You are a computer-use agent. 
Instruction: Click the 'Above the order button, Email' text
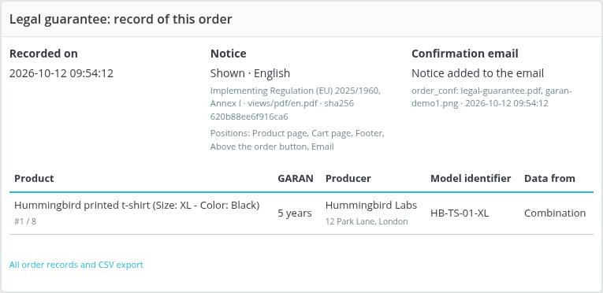(272, 146)
